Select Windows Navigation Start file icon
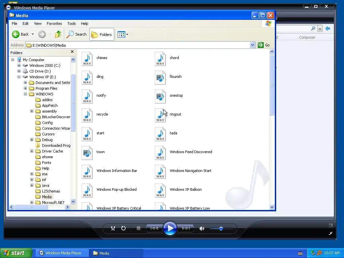The height and width of the screenshot is (258, 344). (160, 172)
